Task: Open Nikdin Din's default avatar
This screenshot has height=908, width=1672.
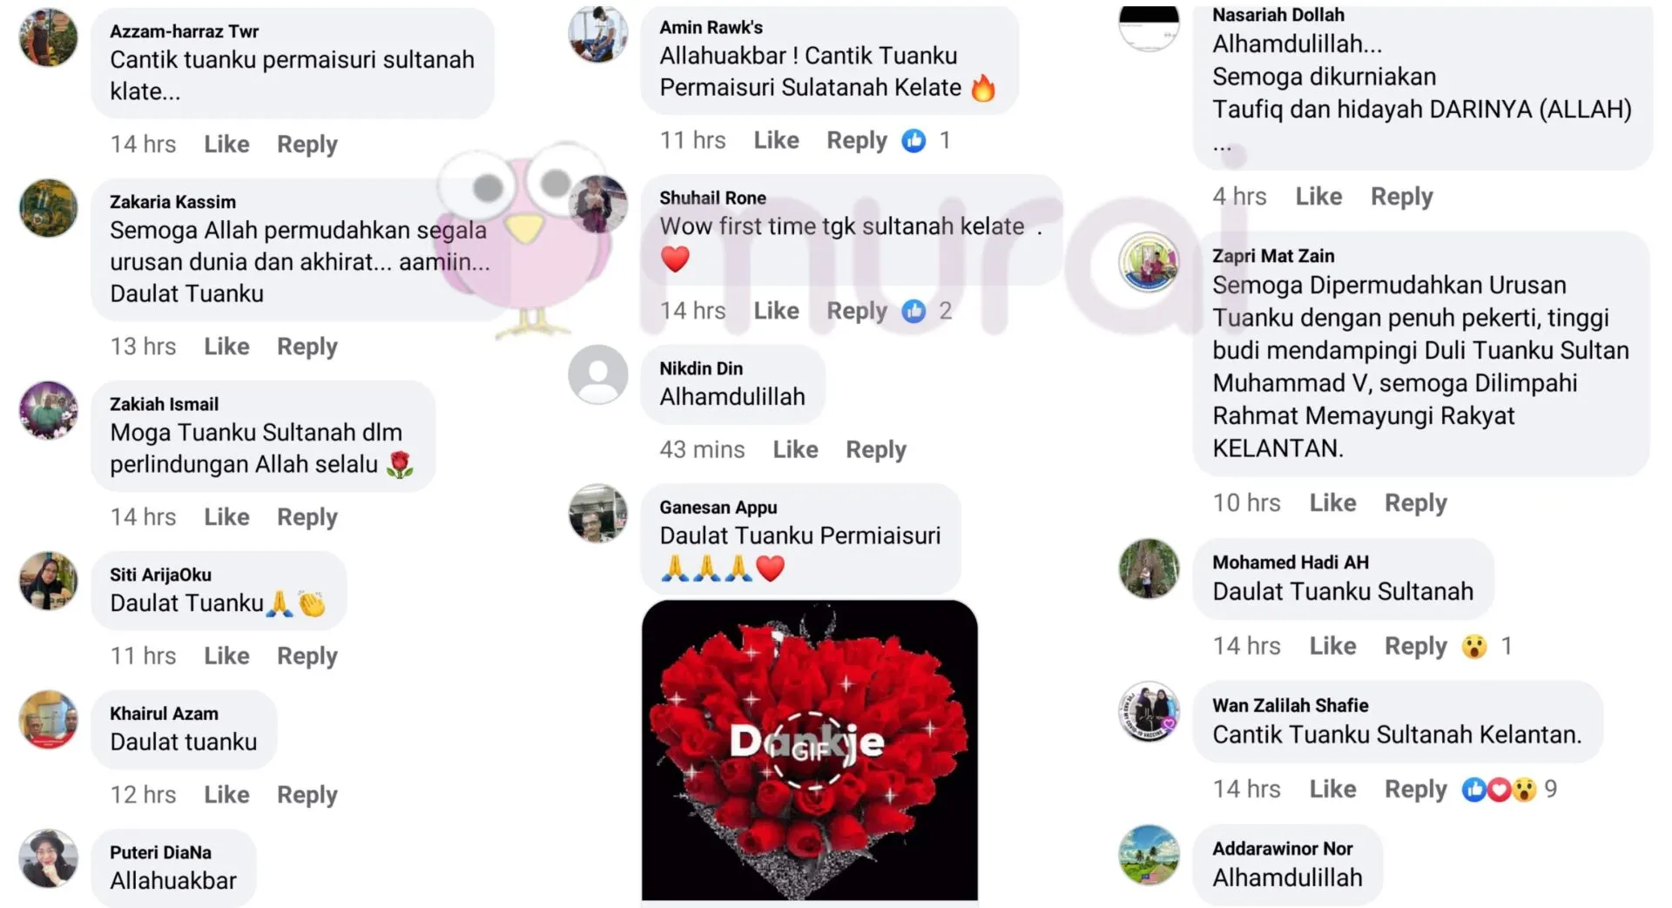Action: 598,374
